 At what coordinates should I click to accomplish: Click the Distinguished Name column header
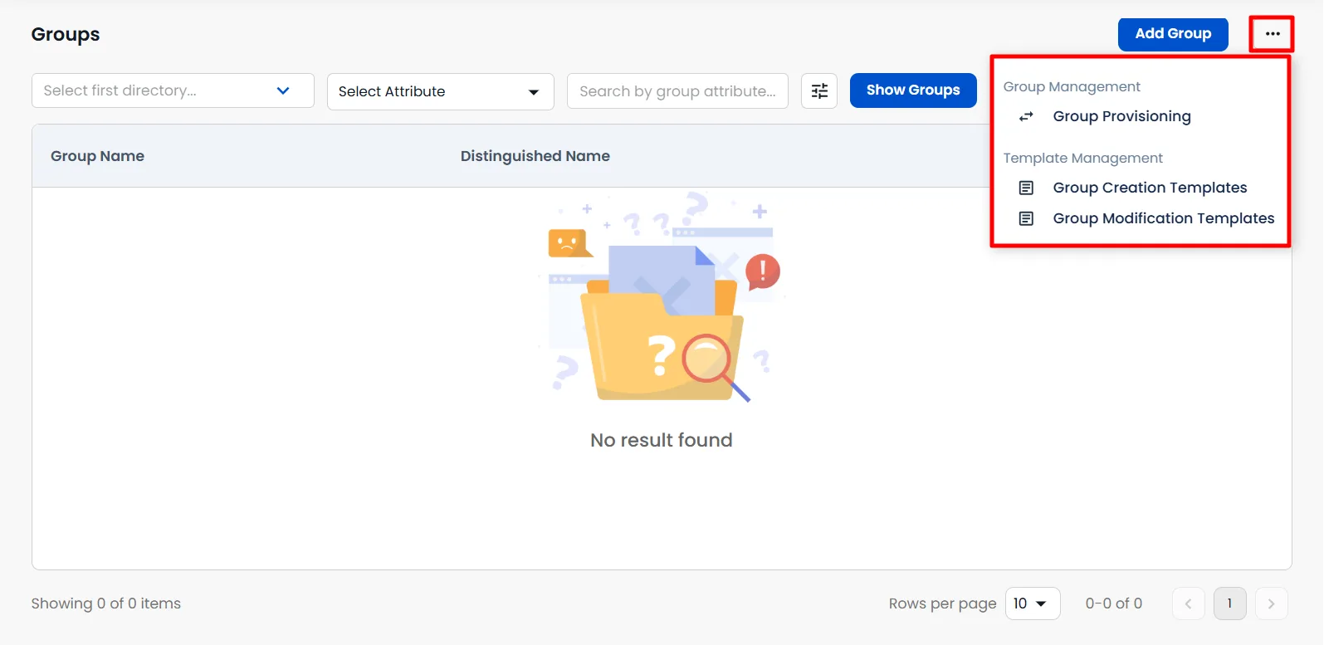click(535, 156)
